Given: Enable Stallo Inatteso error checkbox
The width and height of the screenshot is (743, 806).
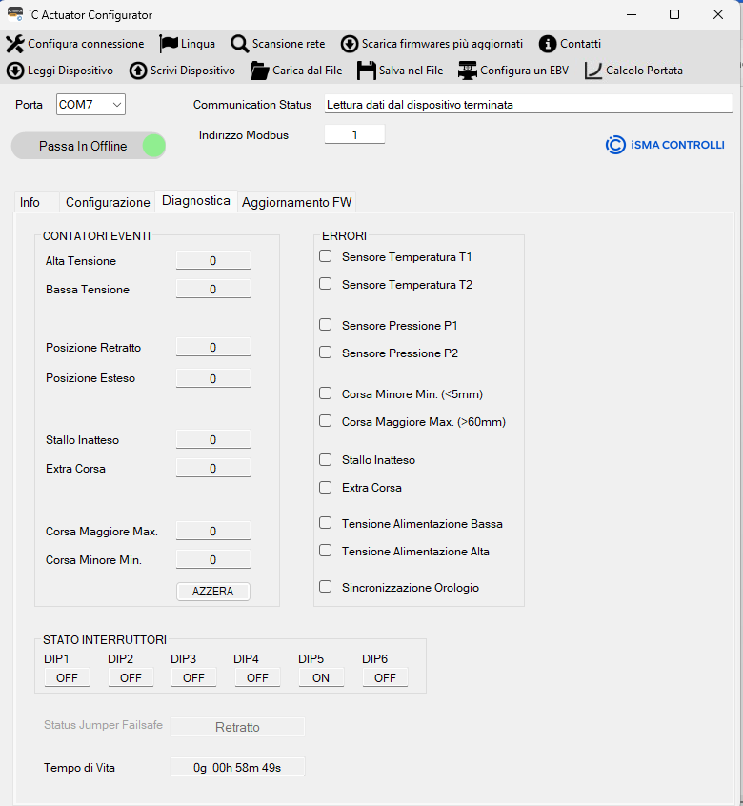Looking at the screenshot, I should click(325, 459).
